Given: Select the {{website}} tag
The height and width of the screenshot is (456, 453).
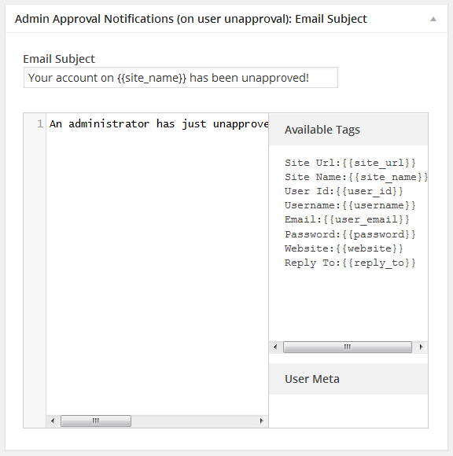Looking at the screenshot, I should [x=370, y=248].
